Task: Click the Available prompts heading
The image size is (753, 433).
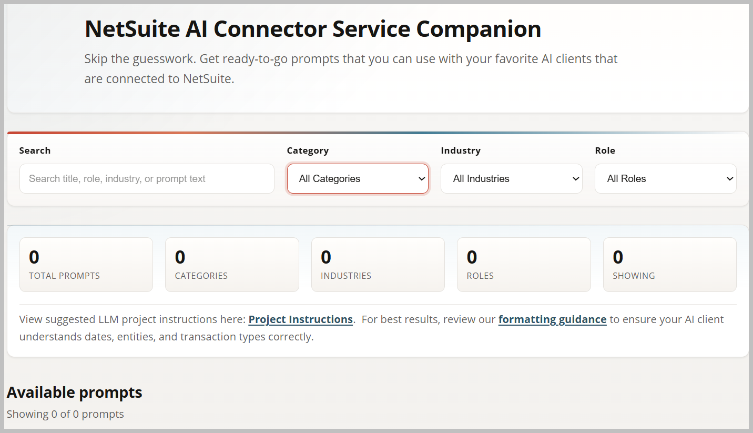Action: [74, 392]
